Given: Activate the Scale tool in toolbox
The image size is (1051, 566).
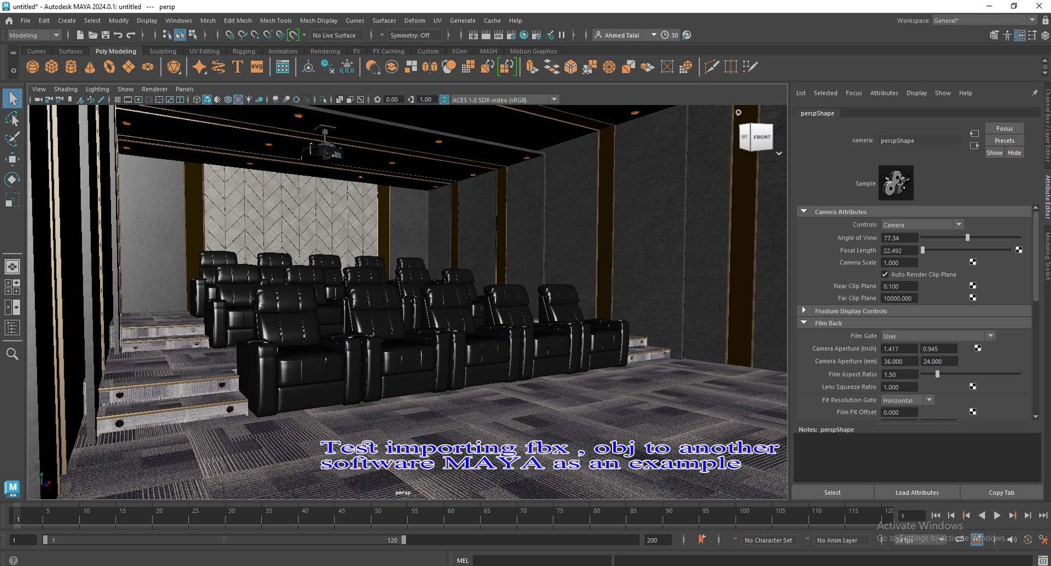Looking at the screenshot, I should click(12, 200).
